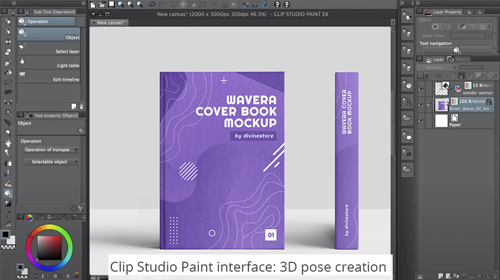Open the Normal blending mode dropdown
The width and height of the screenshot is (500, 280).
437,68
